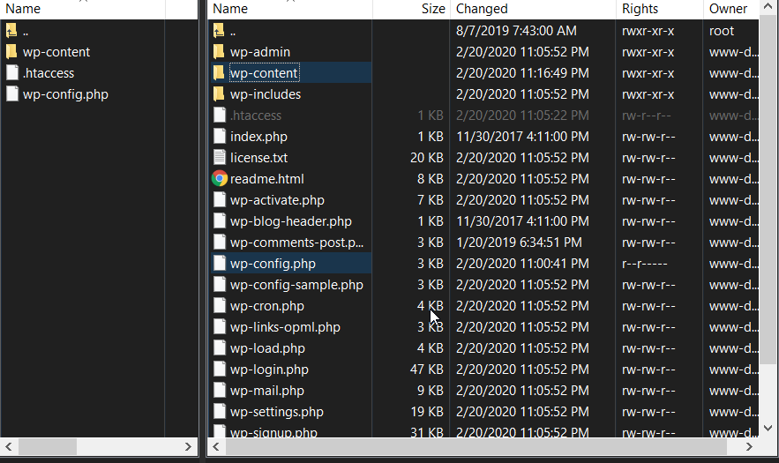Select wp-login.php file name
The height and width of the screenshot is (463, 779).
(x=269, y=370)
